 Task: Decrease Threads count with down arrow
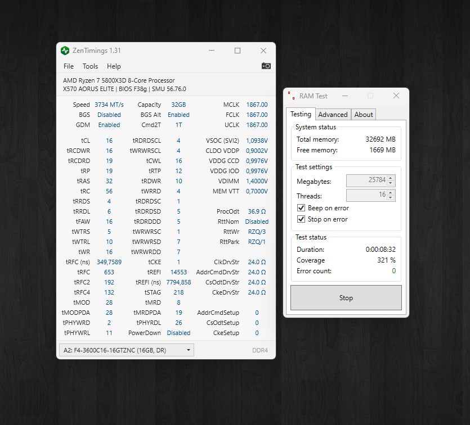click(x=390, y=197)
